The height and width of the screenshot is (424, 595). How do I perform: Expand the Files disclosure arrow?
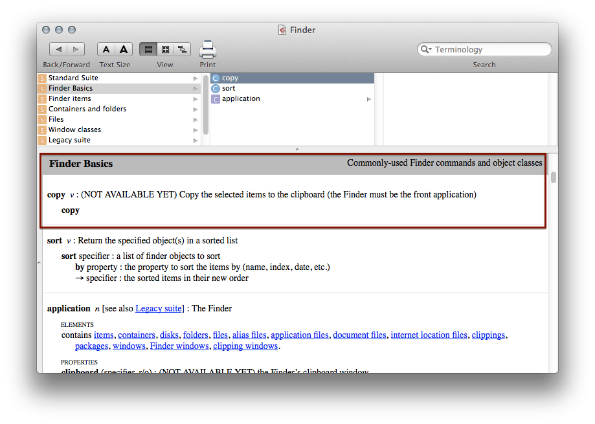pos(196,120)
